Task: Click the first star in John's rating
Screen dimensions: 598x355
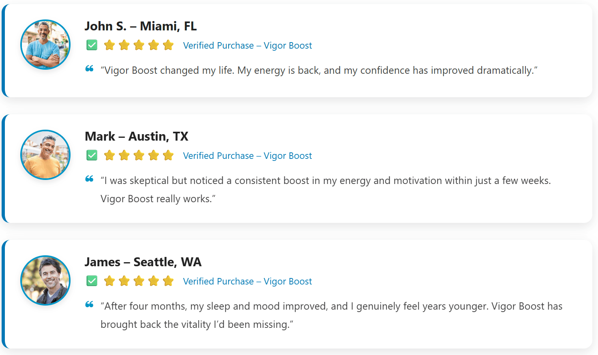Action: click(x=109, y=45)
